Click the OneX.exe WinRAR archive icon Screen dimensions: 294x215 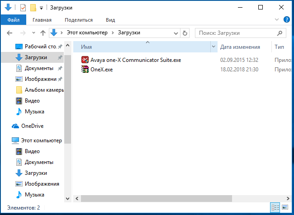coord(85,69)
